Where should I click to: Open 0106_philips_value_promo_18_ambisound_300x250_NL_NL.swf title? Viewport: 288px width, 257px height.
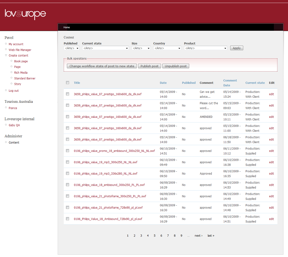coord(114,151)
